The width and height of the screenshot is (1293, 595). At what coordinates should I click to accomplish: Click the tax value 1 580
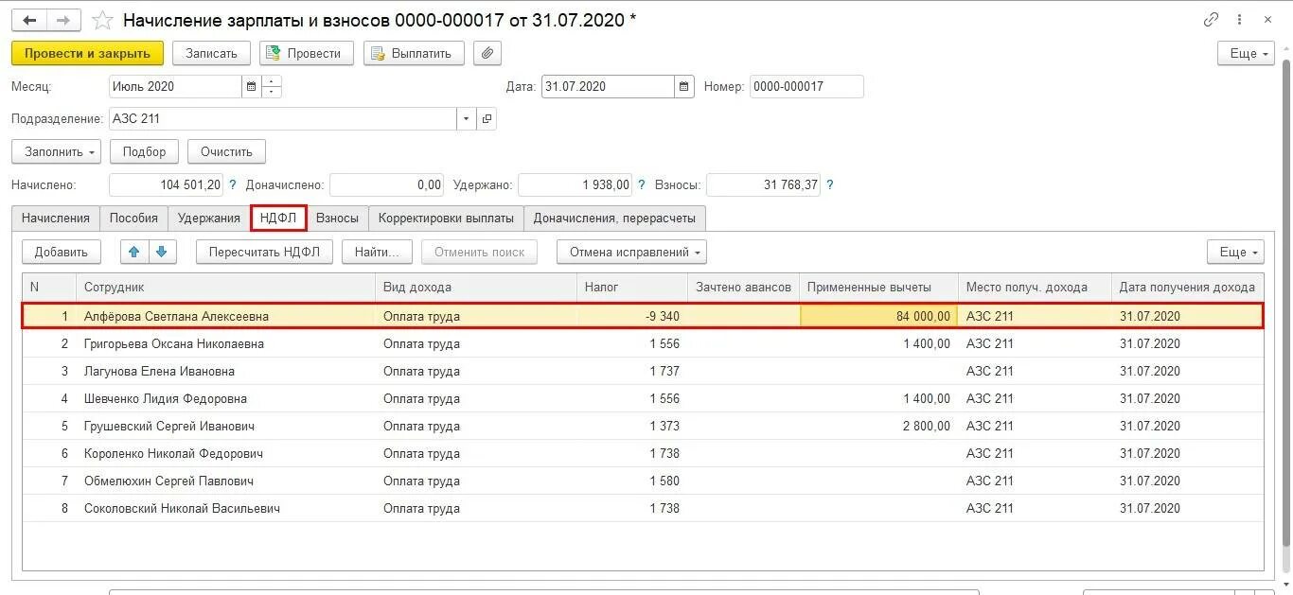(x=664, y=481)
